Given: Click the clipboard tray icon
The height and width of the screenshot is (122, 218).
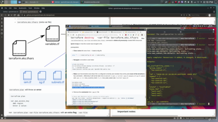Looking at the screenshot, I should click(185, 2).
